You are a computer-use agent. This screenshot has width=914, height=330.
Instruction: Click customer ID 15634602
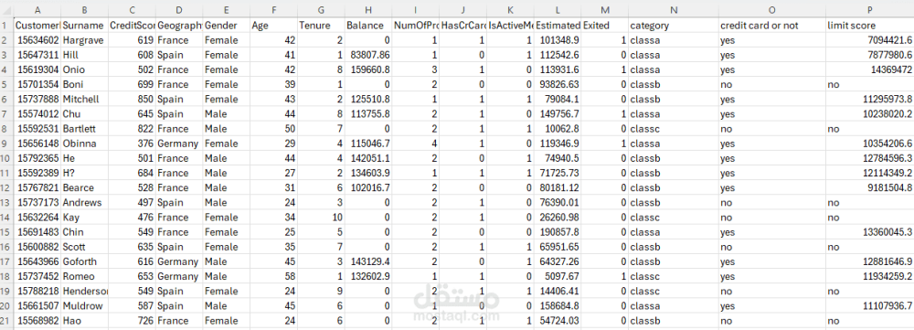tap(37, 40)
